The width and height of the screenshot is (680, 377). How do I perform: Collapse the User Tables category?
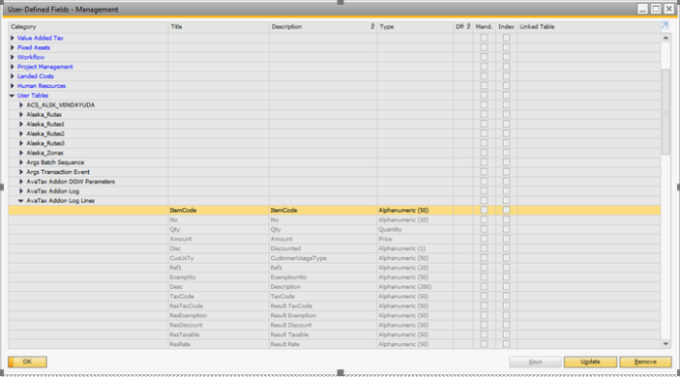coord(13,96)
